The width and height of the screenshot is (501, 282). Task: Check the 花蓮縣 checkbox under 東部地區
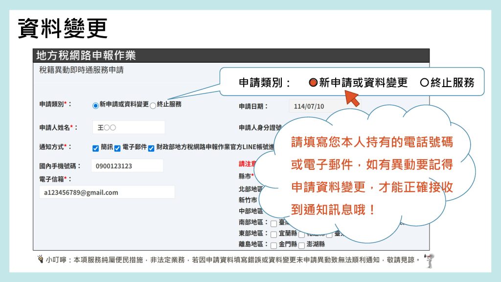tap(301, 235)
